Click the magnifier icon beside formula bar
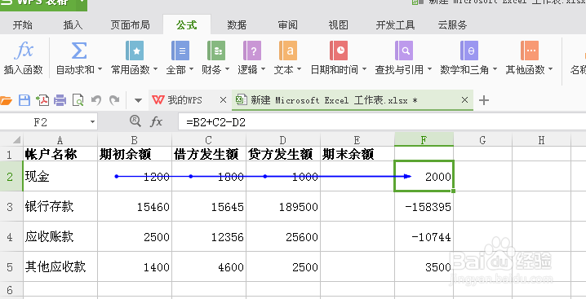The width and height of the screenshot is (586, 299). [x=135, y=121]
